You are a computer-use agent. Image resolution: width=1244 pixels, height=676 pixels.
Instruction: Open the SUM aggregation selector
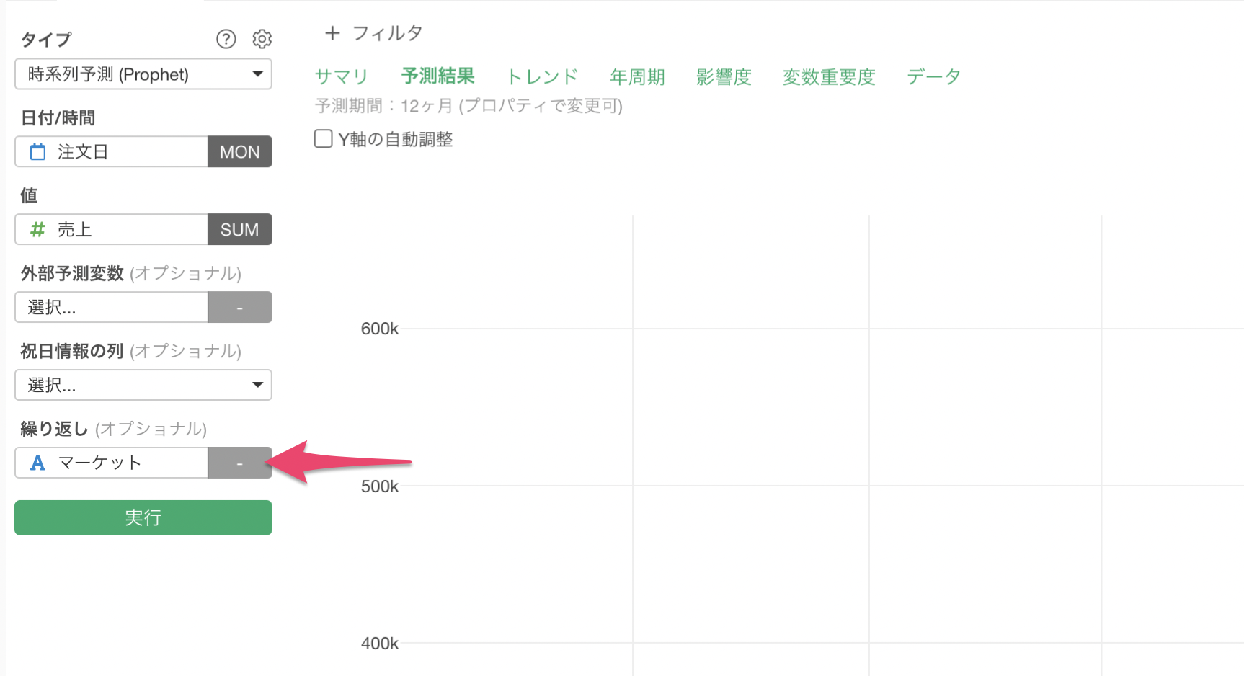(x=240, y=230)
